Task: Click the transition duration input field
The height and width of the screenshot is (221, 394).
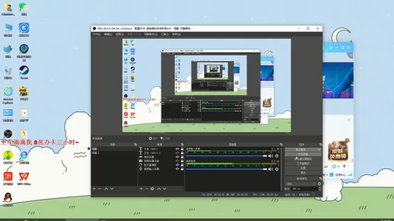Action: click(x=304, y=189)
